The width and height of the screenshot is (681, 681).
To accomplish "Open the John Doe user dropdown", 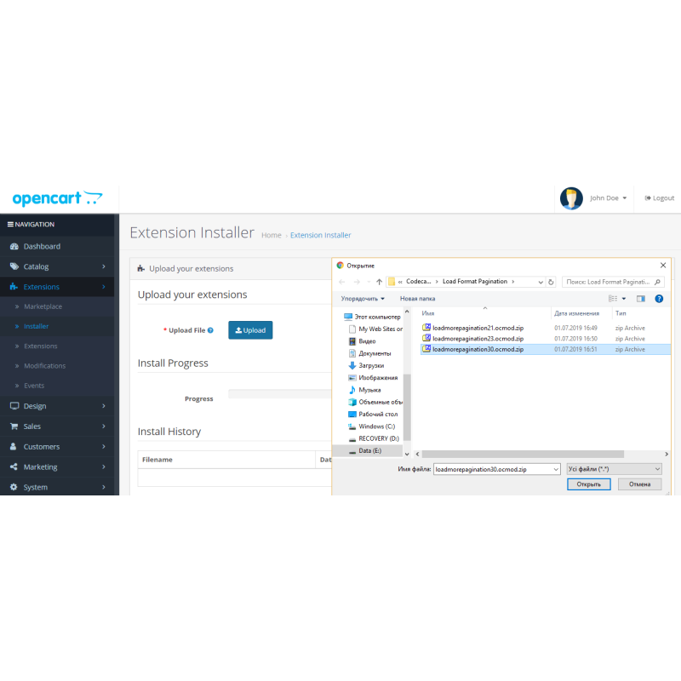I will [x=608, y=198].
